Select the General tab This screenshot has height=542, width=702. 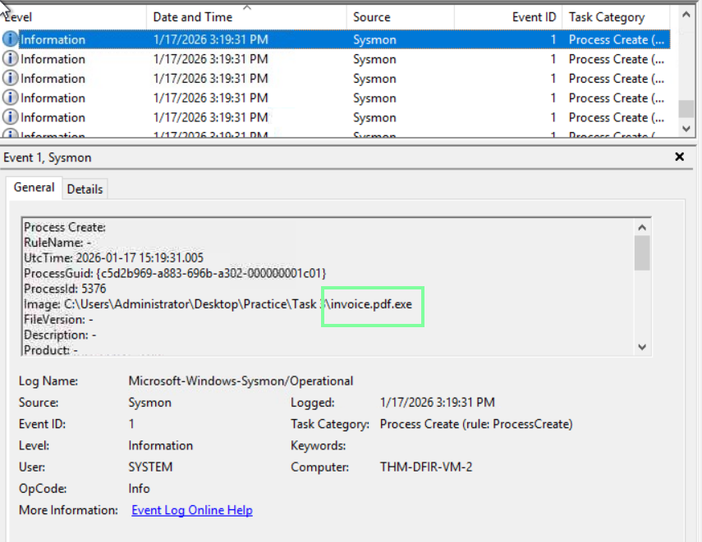tap(34, 188)
